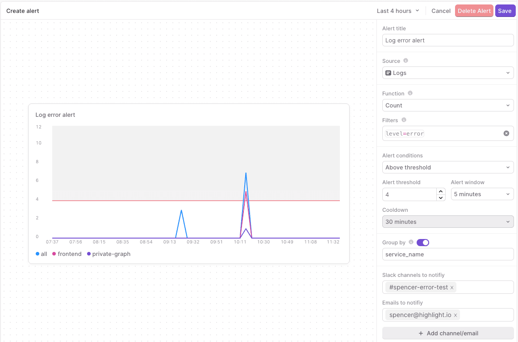The width and height of the screenshot is (518, 342).
Task: Clear the level=error filter with X icon
Action: click(506, 133)
